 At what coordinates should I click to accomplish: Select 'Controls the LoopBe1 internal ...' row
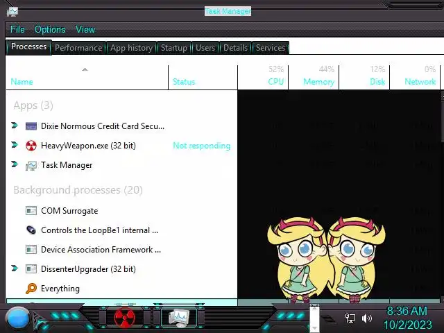[99, 230]
